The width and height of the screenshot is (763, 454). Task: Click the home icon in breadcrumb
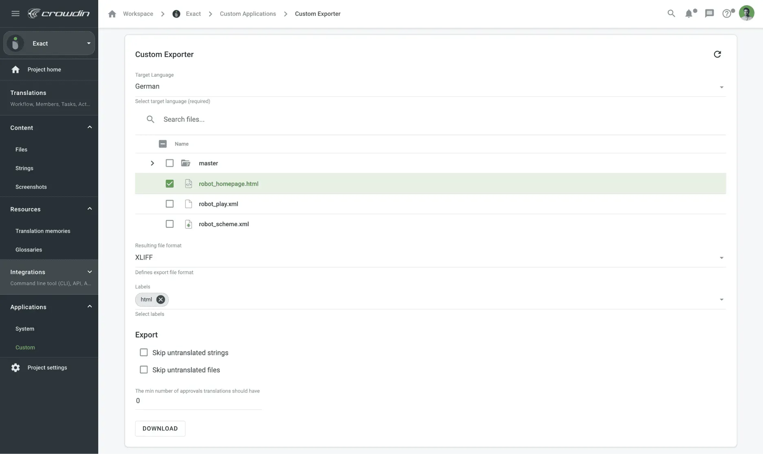pos(112,14)
